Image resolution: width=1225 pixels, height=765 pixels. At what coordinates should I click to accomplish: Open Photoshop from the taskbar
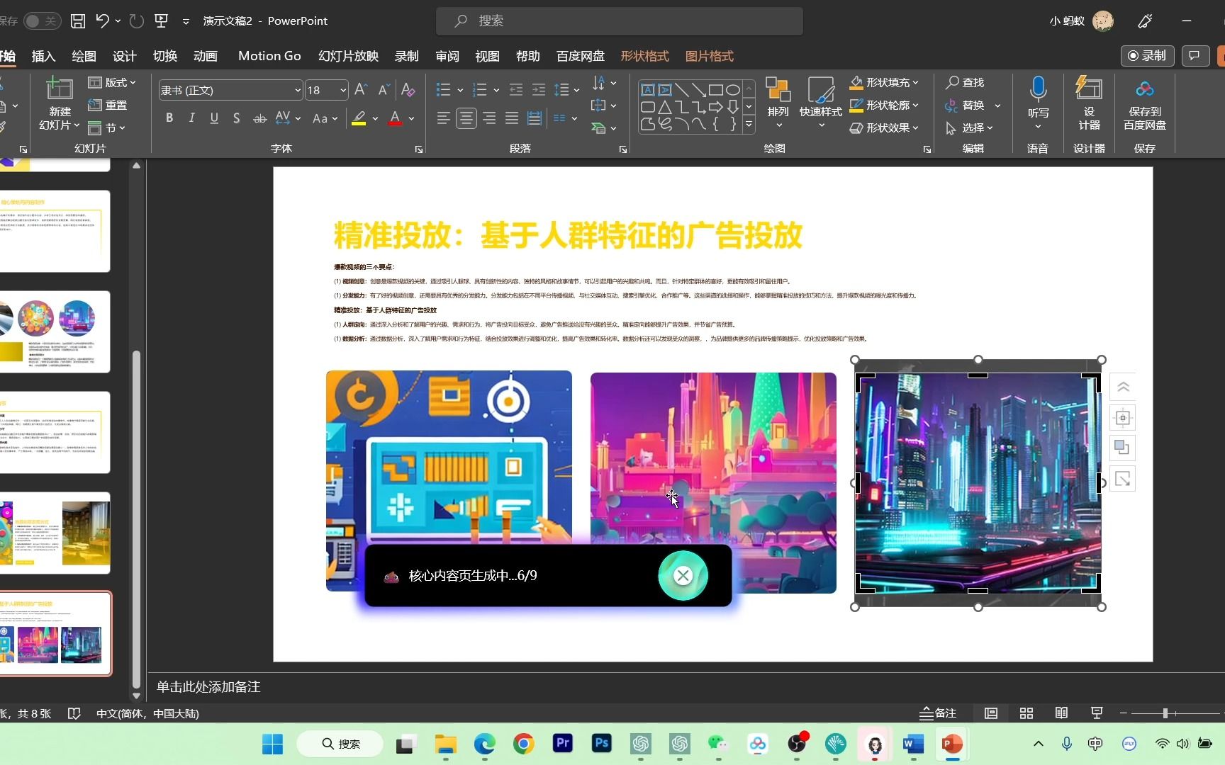tap(601, 743)
